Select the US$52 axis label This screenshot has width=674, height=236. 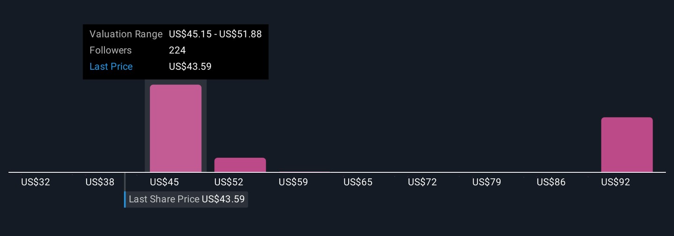(229, 182)
